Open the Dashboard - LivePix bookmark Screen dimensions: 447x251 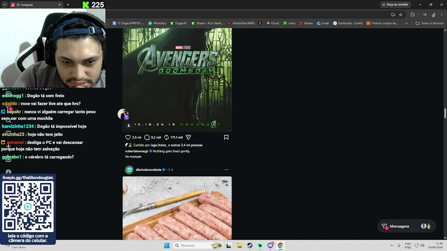pos(348,23)
